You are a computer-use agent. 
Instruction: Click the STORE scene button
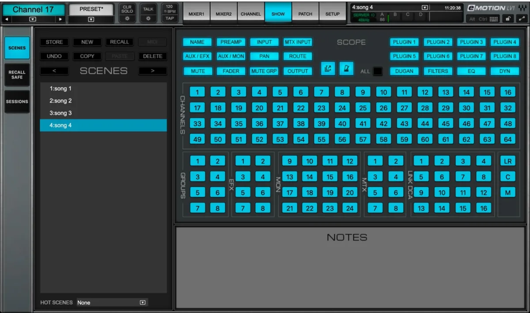[x=54, y=42]
